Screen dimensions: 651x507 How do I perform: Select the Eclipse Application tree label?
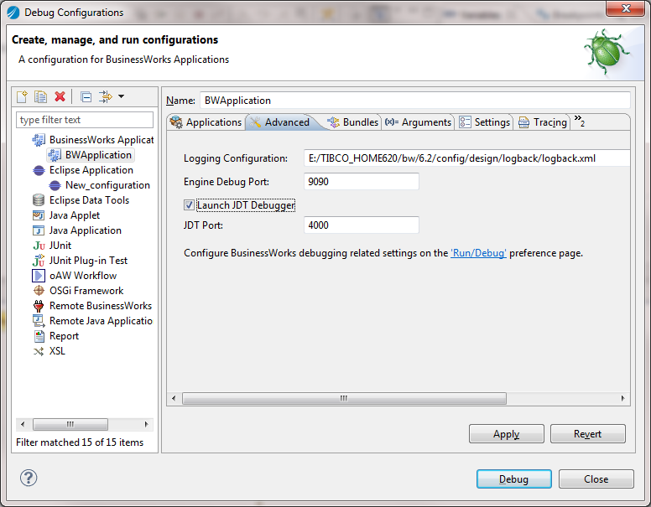(91, 170)
